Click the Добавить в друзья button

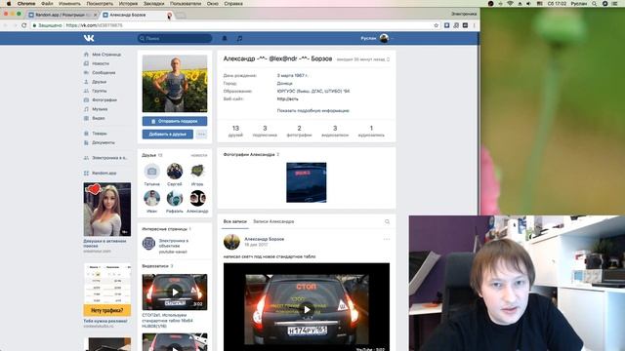[167, 135]
